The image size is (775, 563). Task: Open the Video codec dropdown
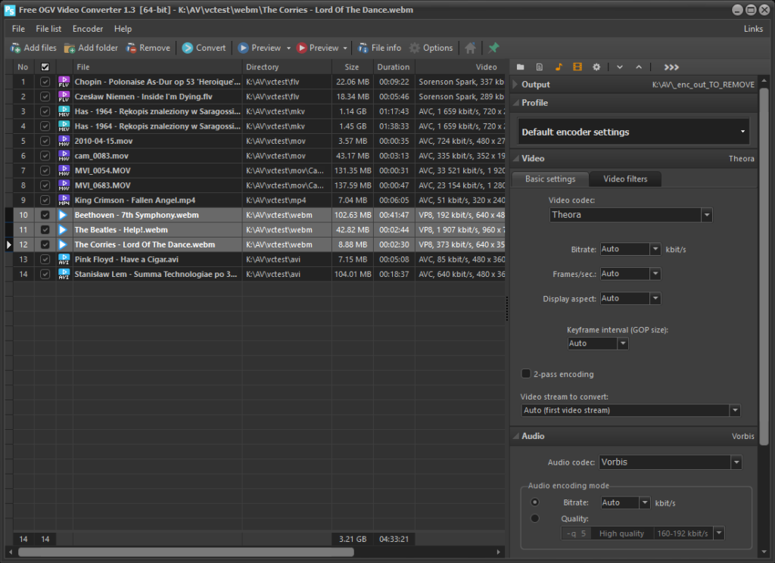(707, 214)
